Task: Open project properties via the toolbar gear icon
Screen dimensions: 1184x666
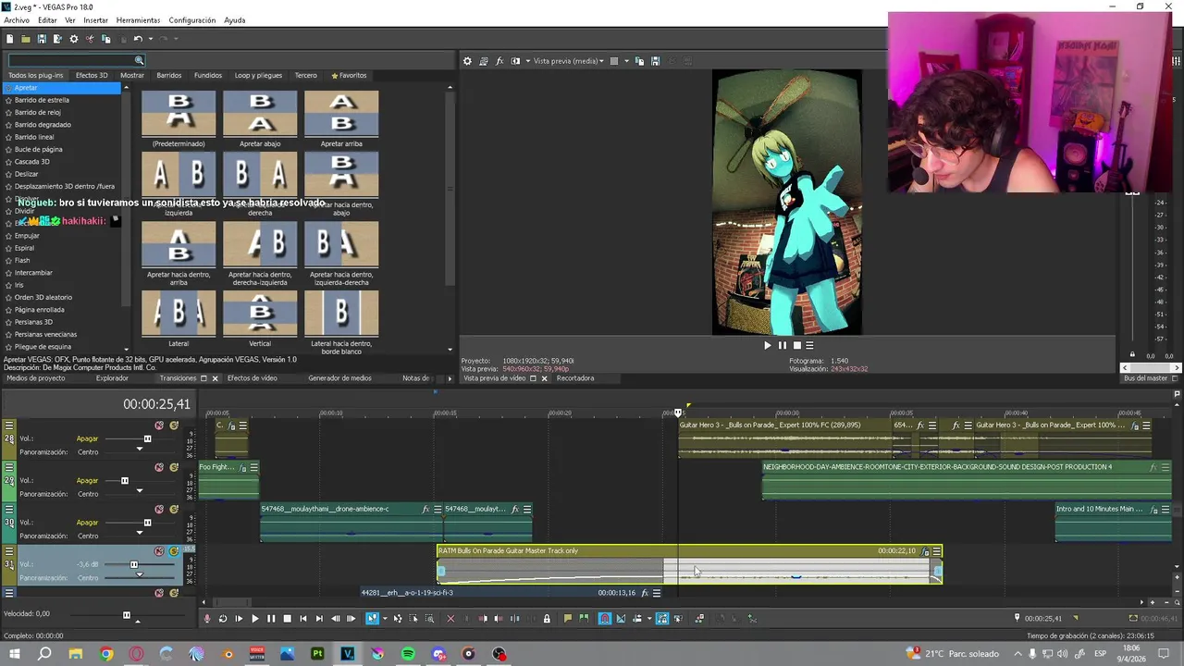Action: point(74,39)
